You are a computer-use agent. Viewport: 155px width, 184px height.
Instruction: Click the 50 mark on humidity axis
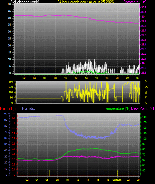pos(6,144)
